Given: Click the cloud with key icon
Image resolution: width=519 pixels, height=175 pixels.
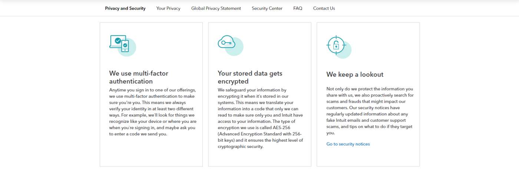Looking at the screenshot, I should click(227, 42).
